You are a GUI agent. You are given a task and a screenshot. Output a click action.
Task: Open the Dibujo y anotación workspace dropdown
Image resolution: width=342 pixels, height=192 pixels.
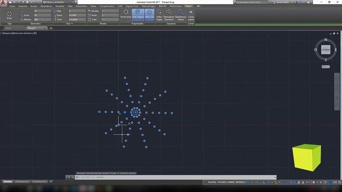(58, 2)
